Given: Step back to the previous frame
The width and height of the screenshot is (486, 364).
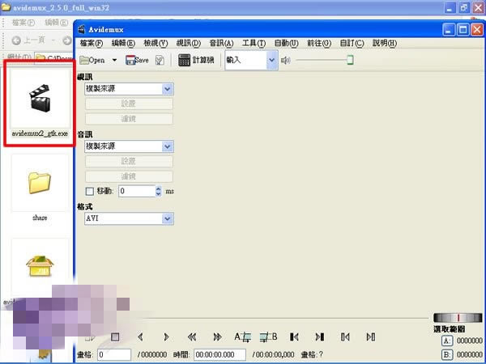Looking at the screenshot, I should click(x=140, y=336).
